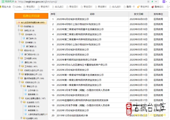This screenshot has width=170, height=120.
Task: Open 2020年第二季度城市特困基本生活费发放公示
Action: (x=80, y=29)
